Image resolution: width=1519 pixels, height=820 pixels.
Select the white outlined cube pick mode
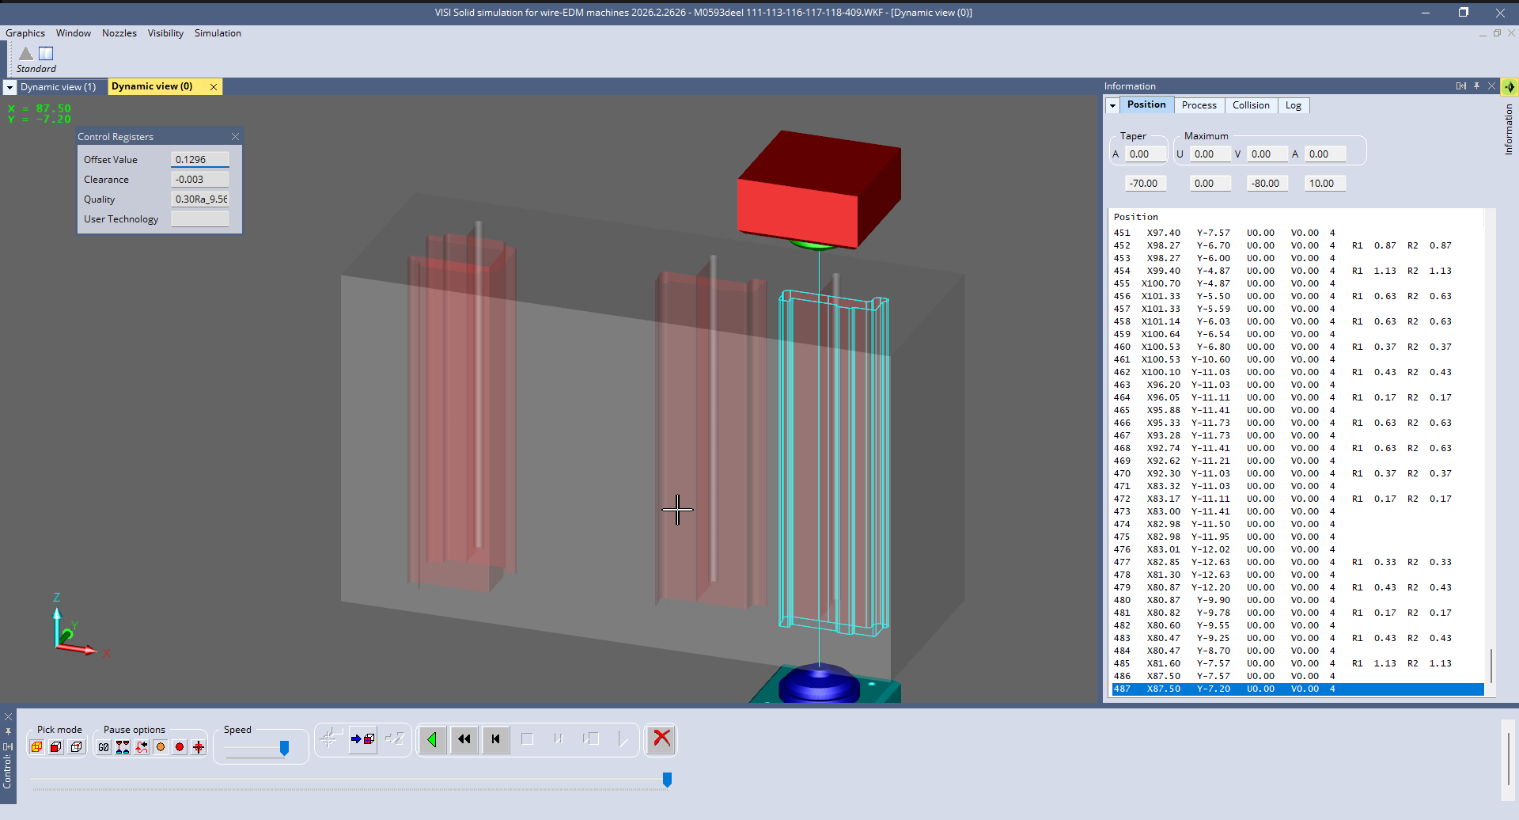(x=76, y=747)
